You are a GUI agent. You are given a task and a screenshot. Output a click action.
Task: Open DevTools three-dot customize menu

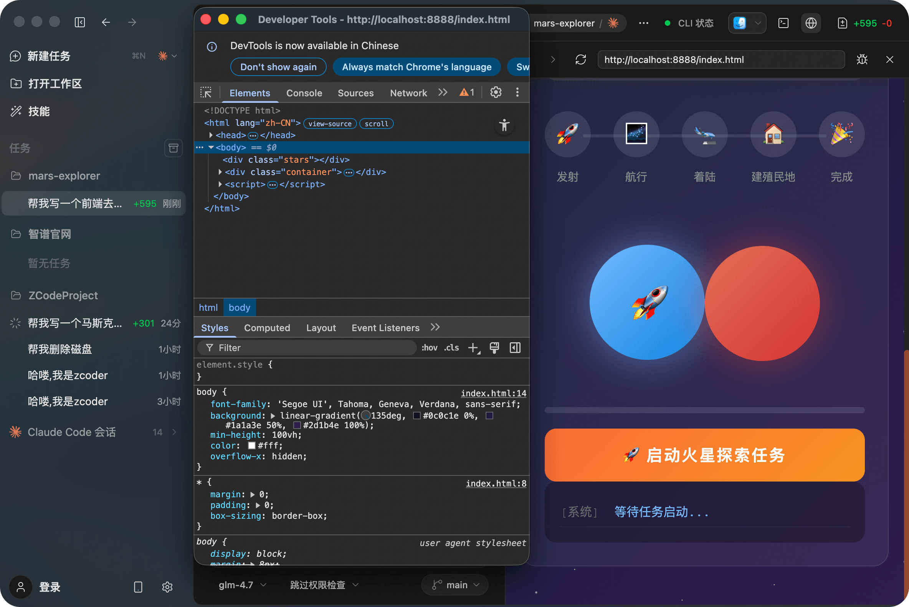(x=517, y=92)
